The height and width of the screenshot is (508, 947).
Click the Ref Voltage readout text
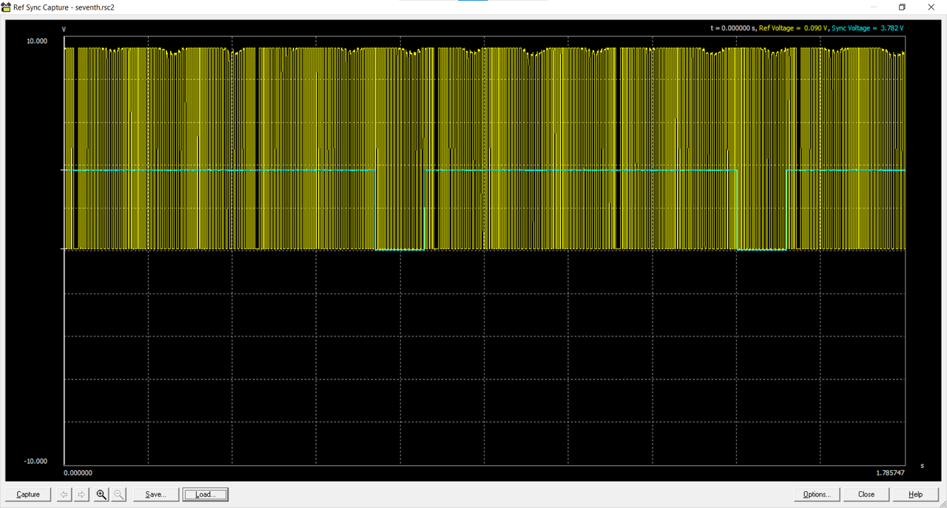(793, 28)
